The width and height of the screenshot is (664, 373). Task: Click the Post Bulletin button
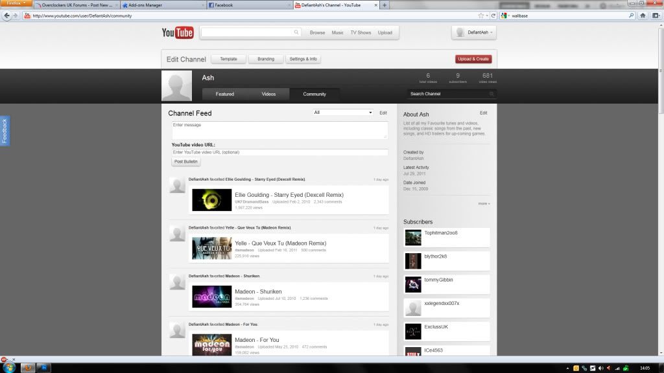(x=186, y=162)
